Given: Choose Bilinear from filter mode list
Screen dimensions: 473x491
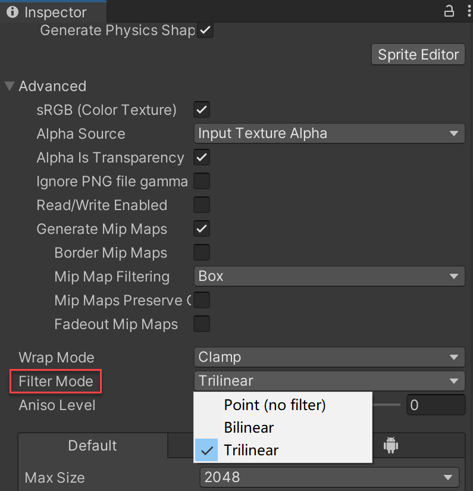Looking at the screenshot, I should point(249,427).
